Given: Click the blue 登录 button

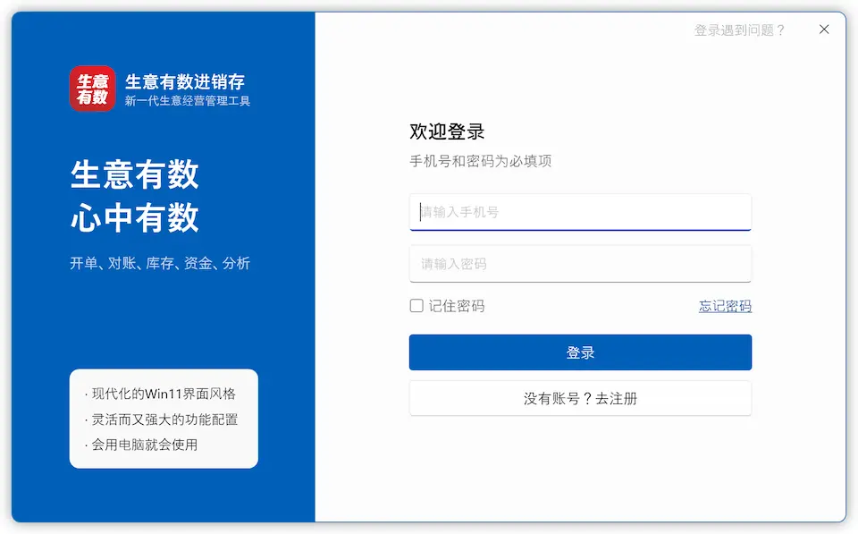Looking at the screenshot, I should coord(580,352).
